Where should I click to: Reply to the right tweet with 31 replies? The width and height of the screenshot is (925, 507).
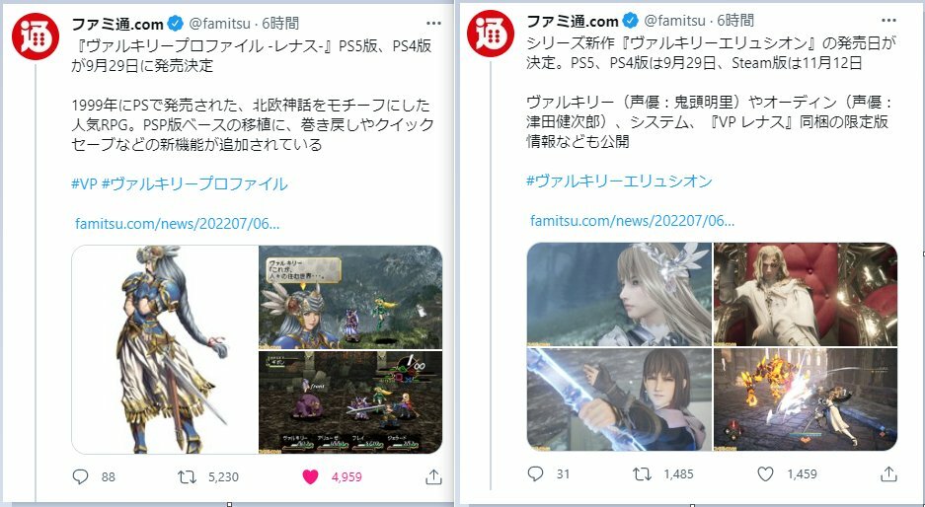click(x=535, y=473)
